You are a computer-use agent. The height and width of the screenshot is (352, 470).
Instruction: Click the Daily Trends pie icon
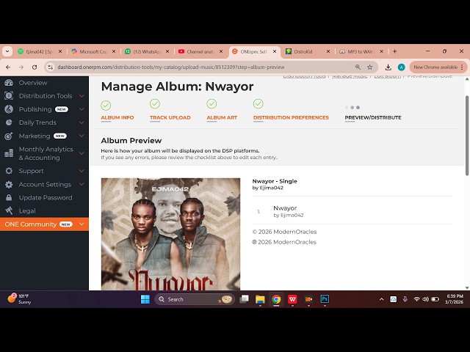click(x=9, y=122)
